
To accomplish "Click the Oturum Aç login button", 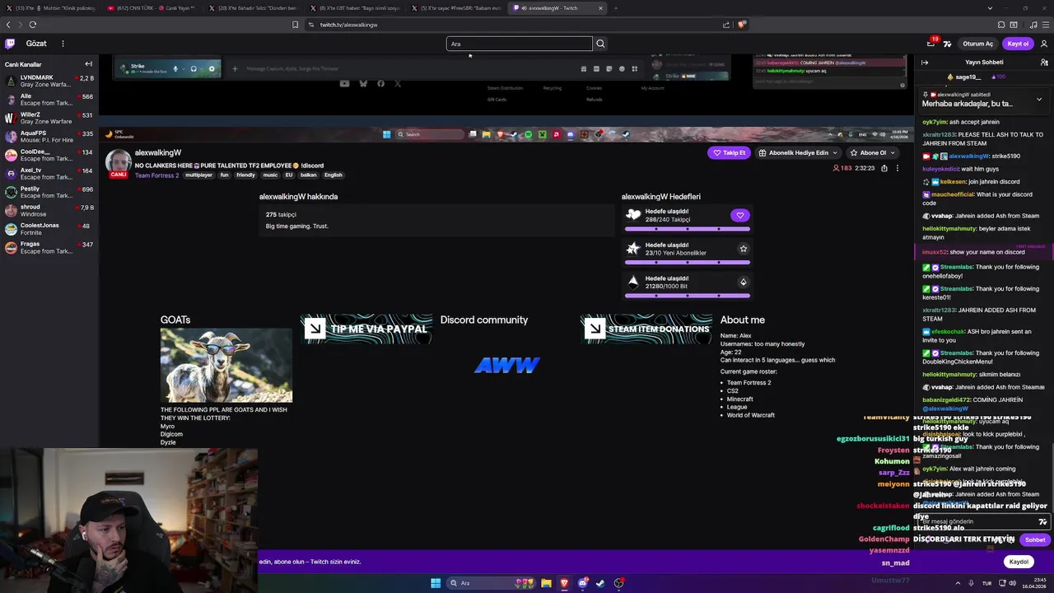I will tap(978, 44).
